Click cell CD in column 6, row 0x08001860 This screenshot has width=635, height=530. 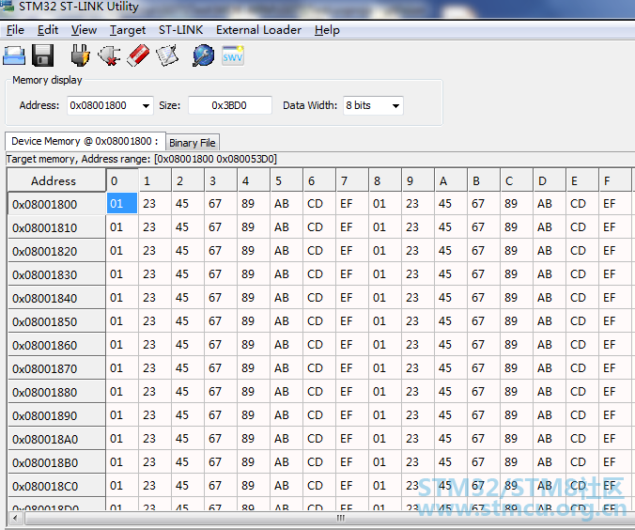(x=319, y=345)
